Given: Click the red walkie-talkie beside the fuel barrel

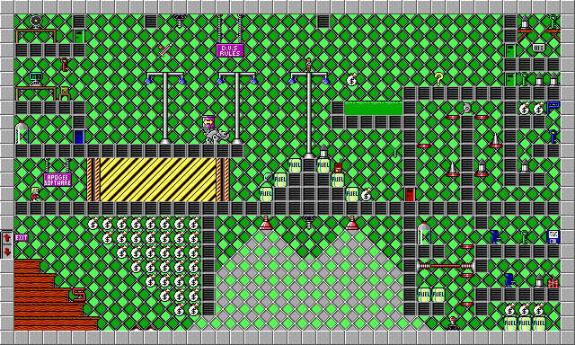Looking at the screenshot, I should (338, 167).
